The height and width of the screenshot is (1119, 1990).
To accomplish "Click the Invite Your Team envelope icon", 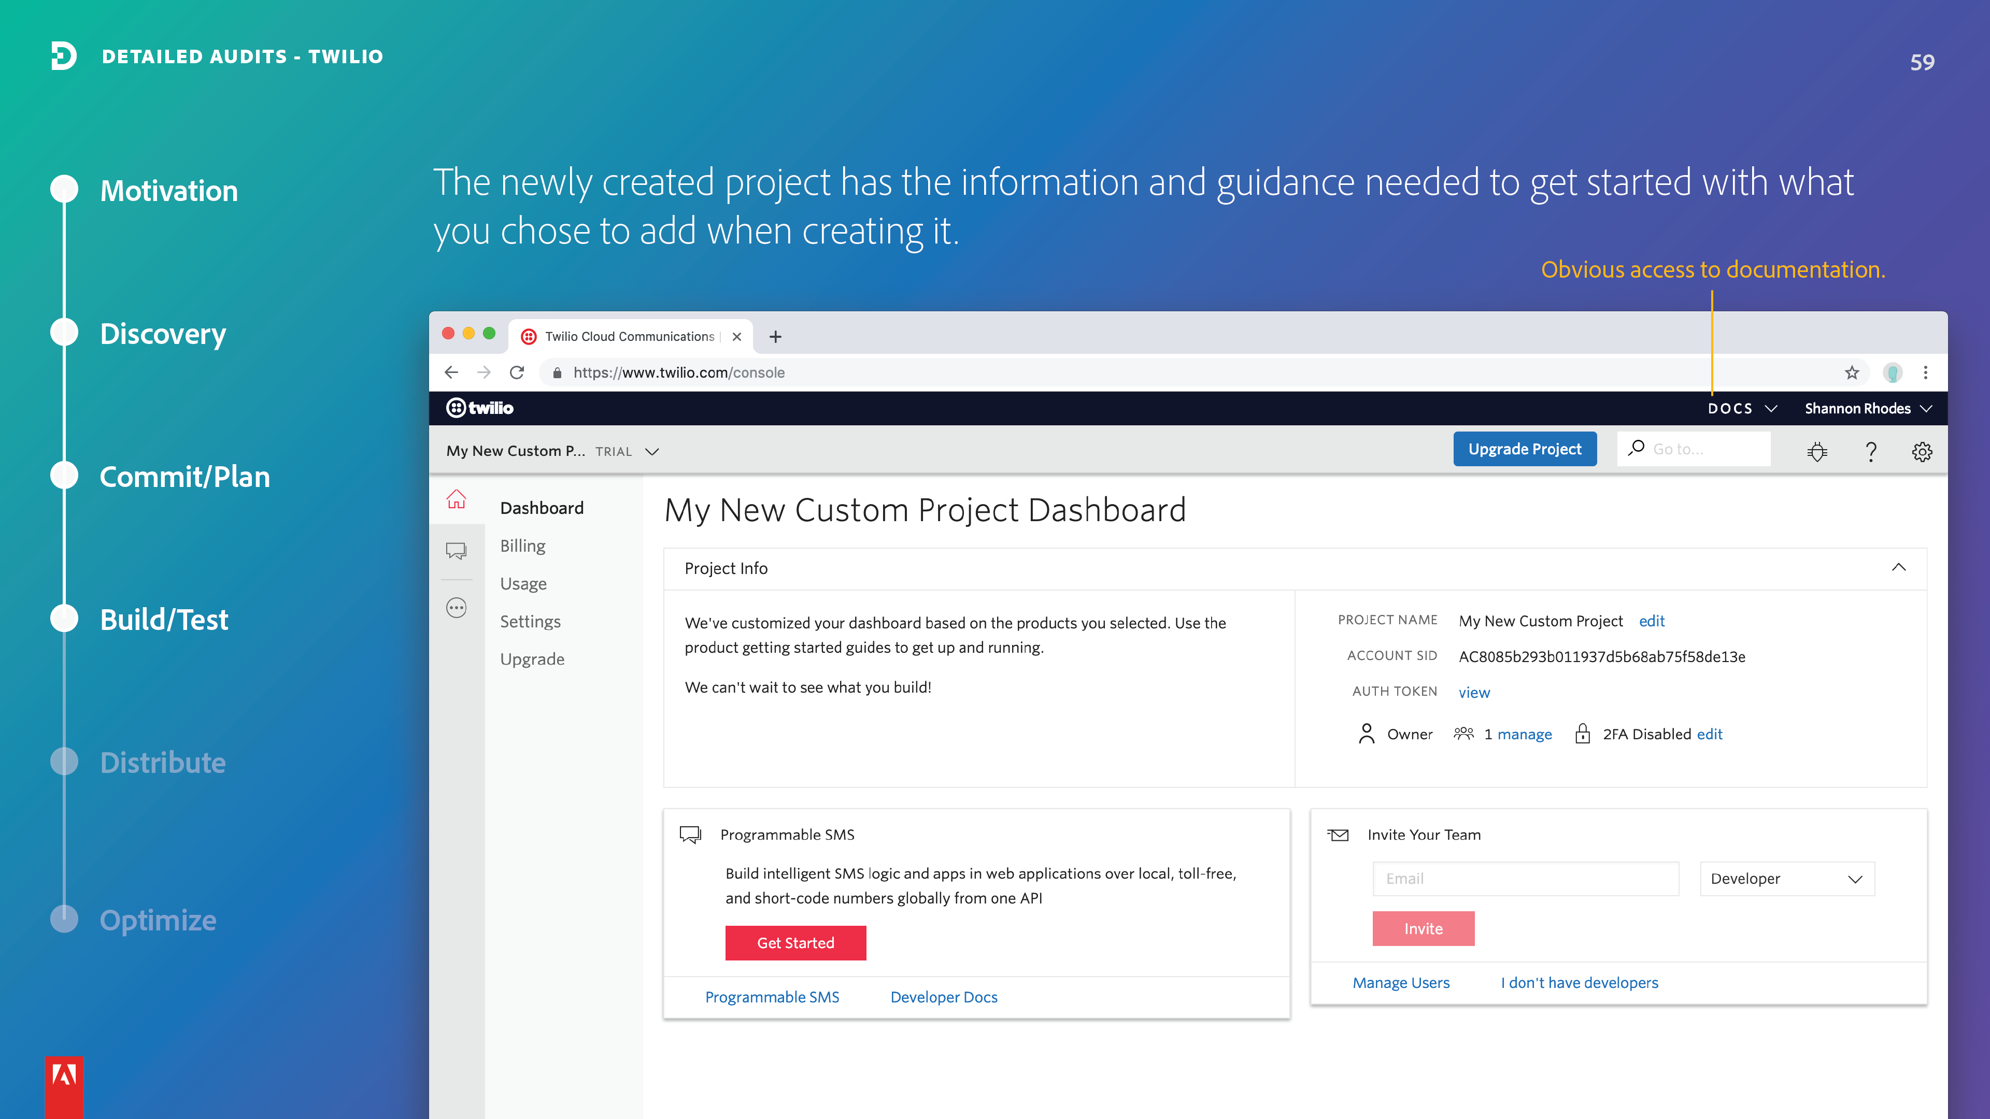I will [x=1338, y=835].
